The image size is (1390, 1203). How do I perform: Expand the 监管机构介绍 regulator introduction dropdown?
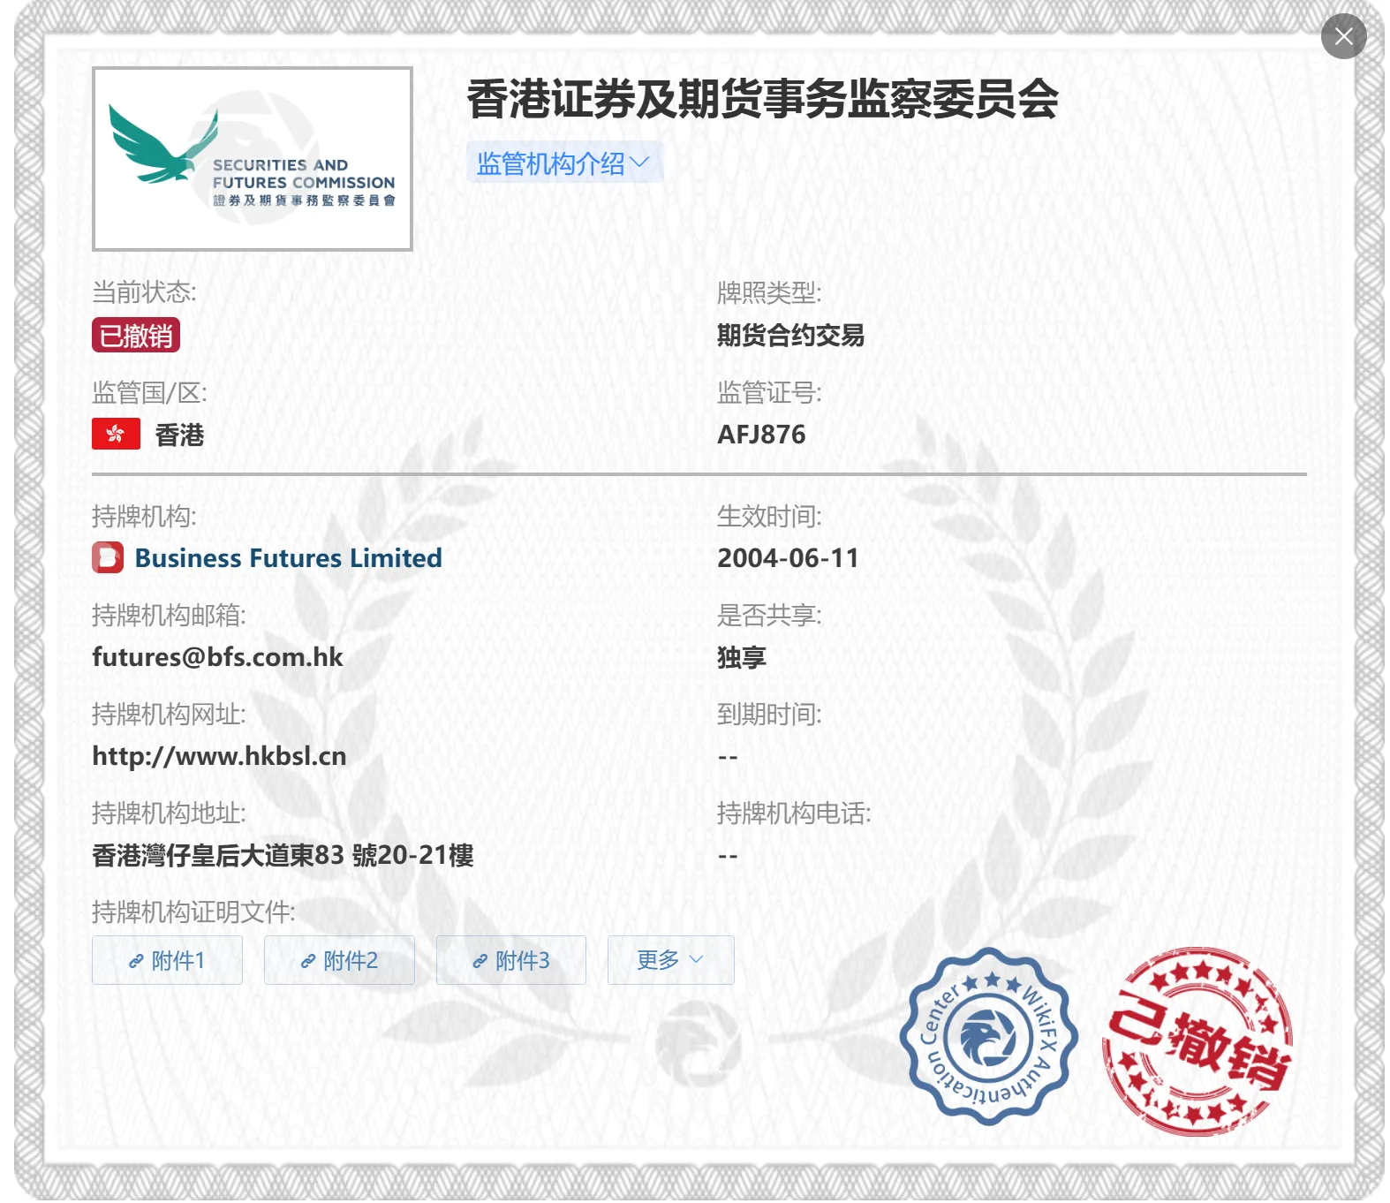[x=563, y=163]
